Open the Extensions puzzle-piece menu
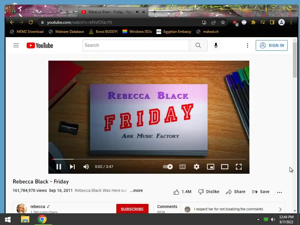 click(253, 22)
